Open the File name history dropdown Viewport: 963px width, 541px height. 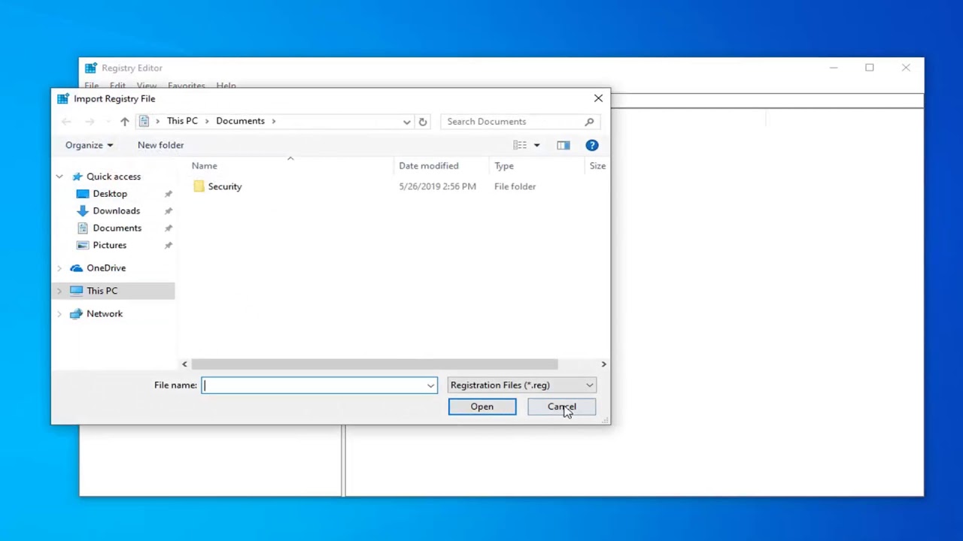pos(430,385)
